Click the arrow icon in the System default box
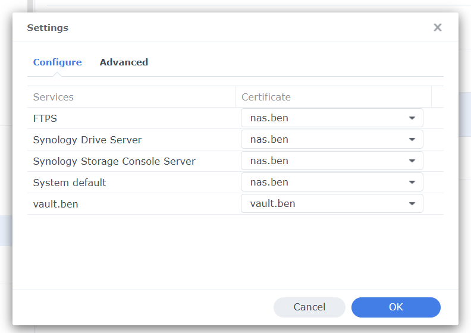Screen dimensions: 471x333 click(x=412, y=182)
